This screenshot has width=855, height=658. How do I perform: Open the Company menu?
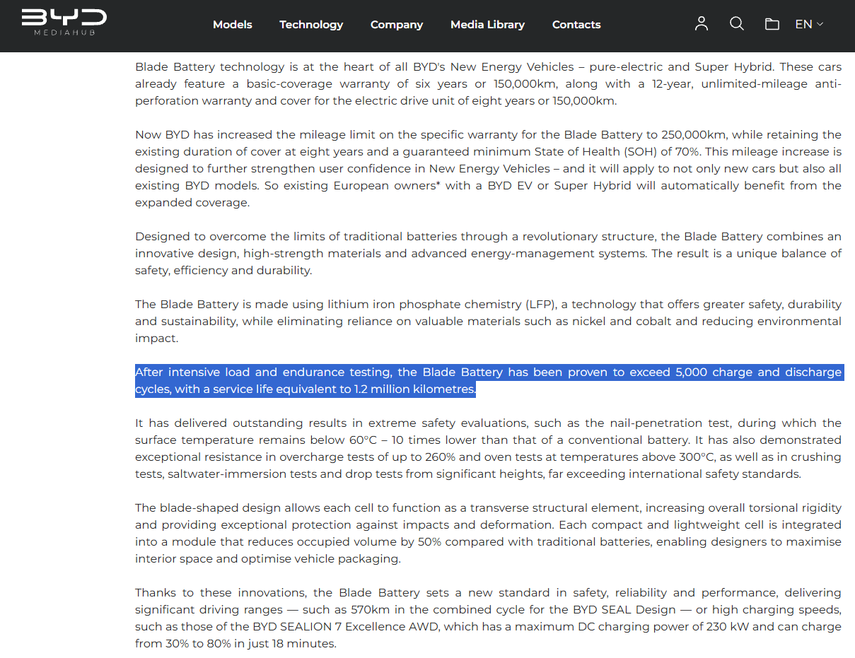397,24
